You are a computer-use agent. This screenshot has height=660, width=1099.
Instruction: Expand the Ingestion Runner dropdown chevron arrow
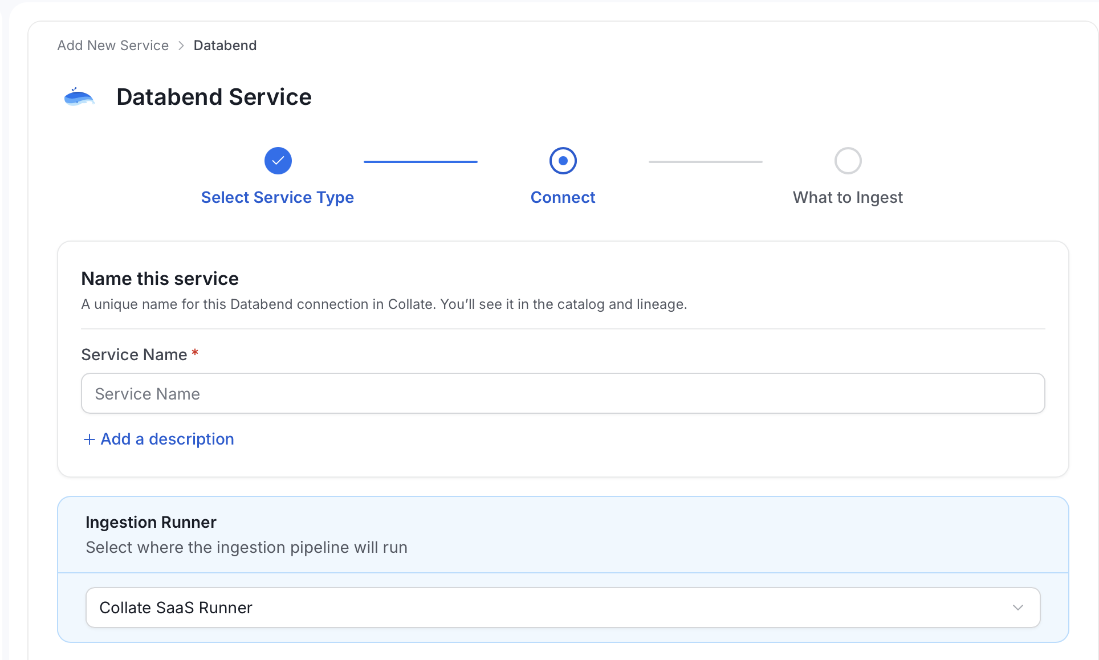pyautogui.click(x=1018, y=608)
